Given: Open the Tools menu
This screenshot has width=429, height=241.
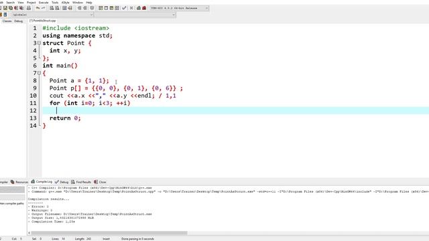Looking at the screenshot, I should coord(55,3).
